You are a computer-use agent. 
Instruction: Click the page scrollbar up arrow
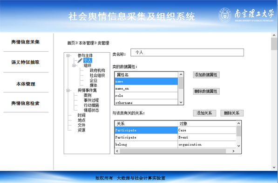click(274, 35)
